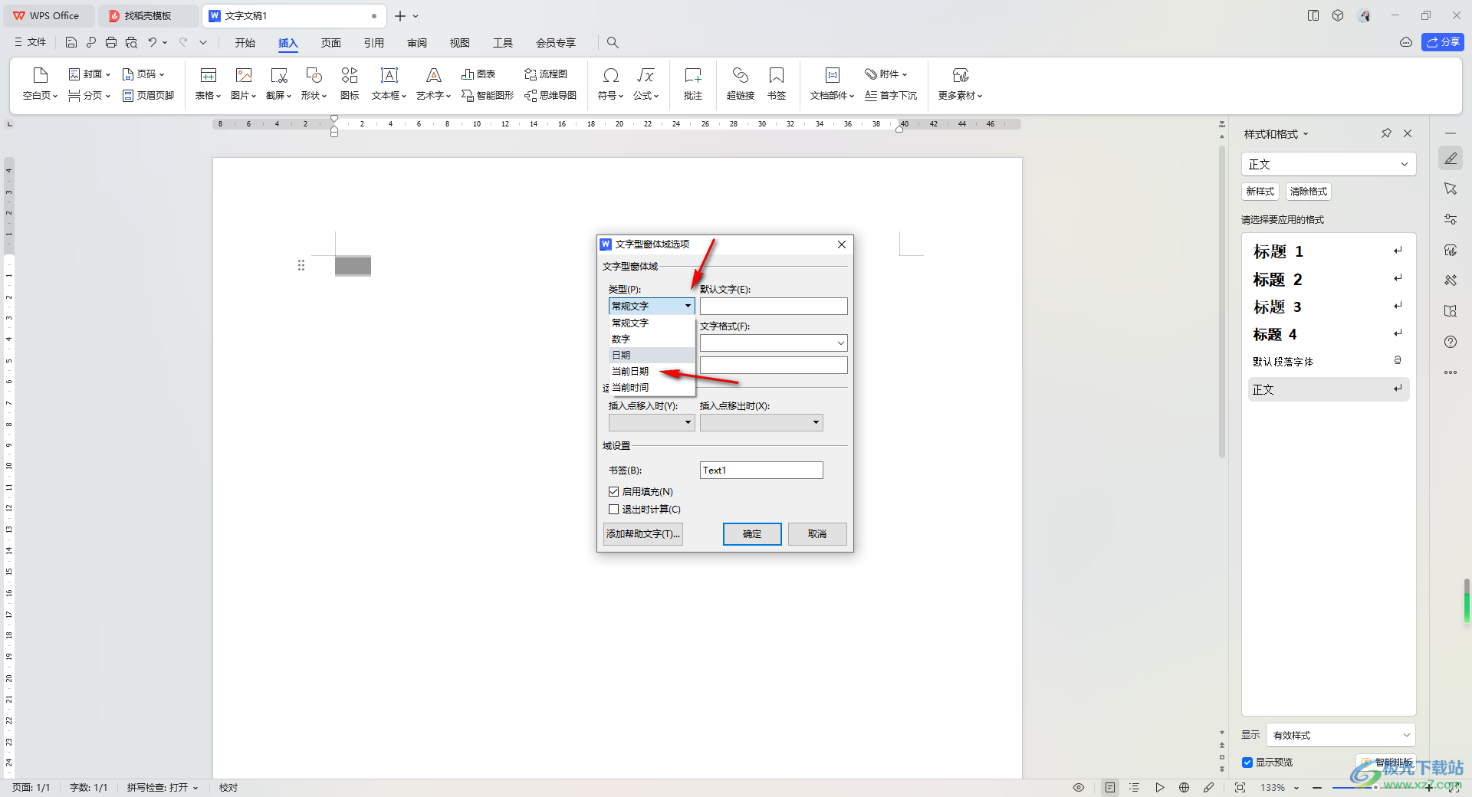Insert a blank page with 空白页 icon
Image resolution: width=1472 pixels, height=797 pixels.
[41, 75]
